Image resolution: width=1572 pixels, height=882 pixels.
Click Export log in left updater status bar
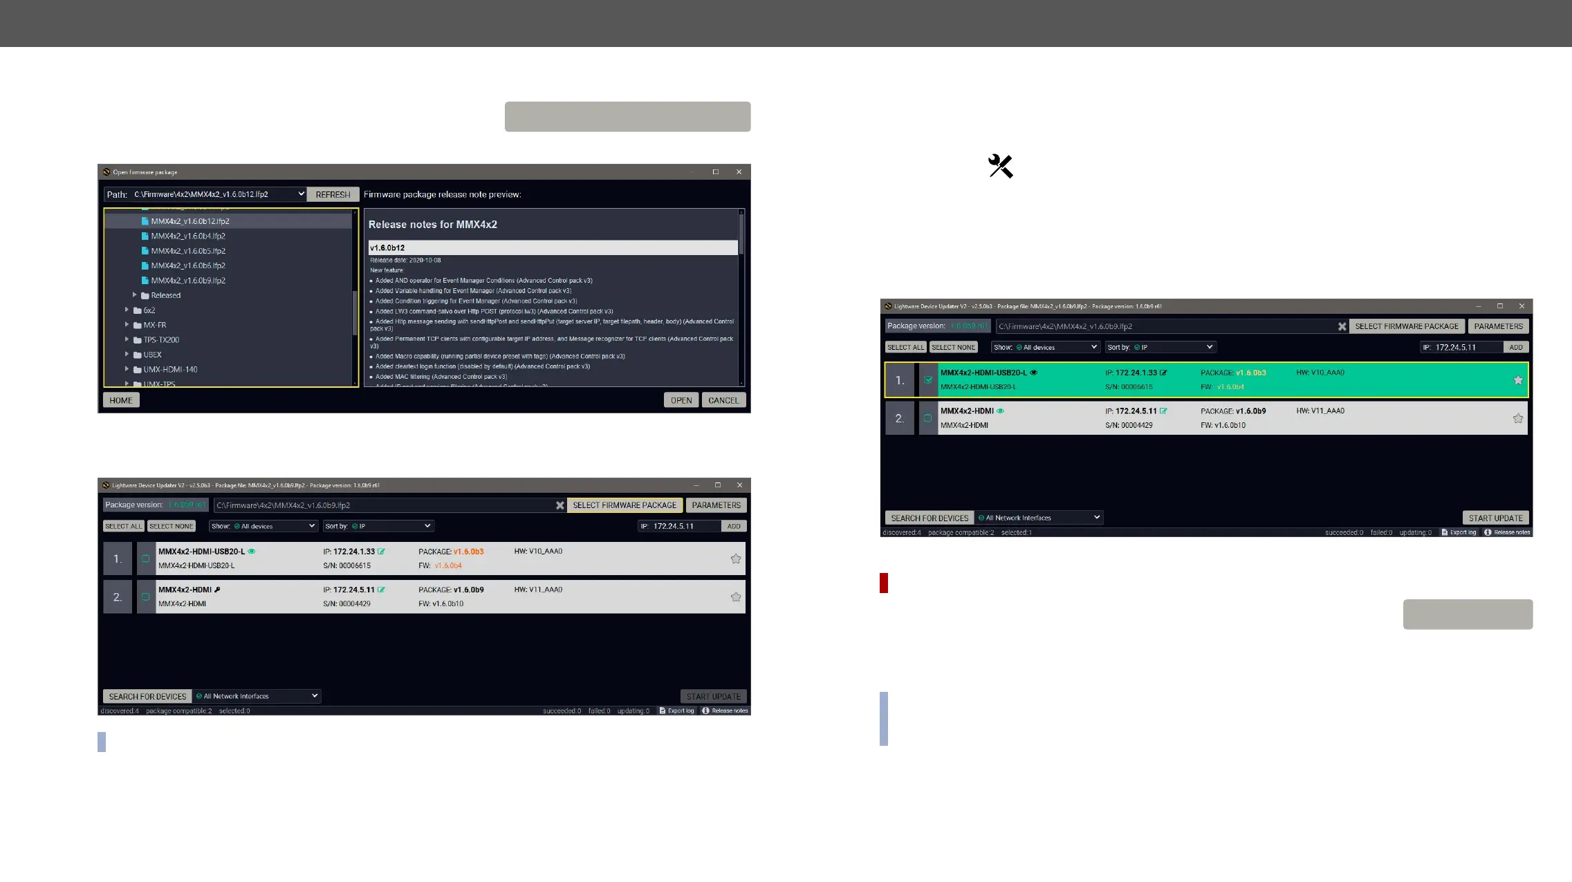point(676,711)
